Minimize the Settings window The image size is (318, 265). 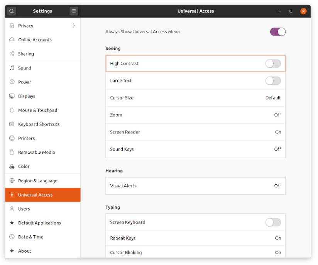point(279,11)
